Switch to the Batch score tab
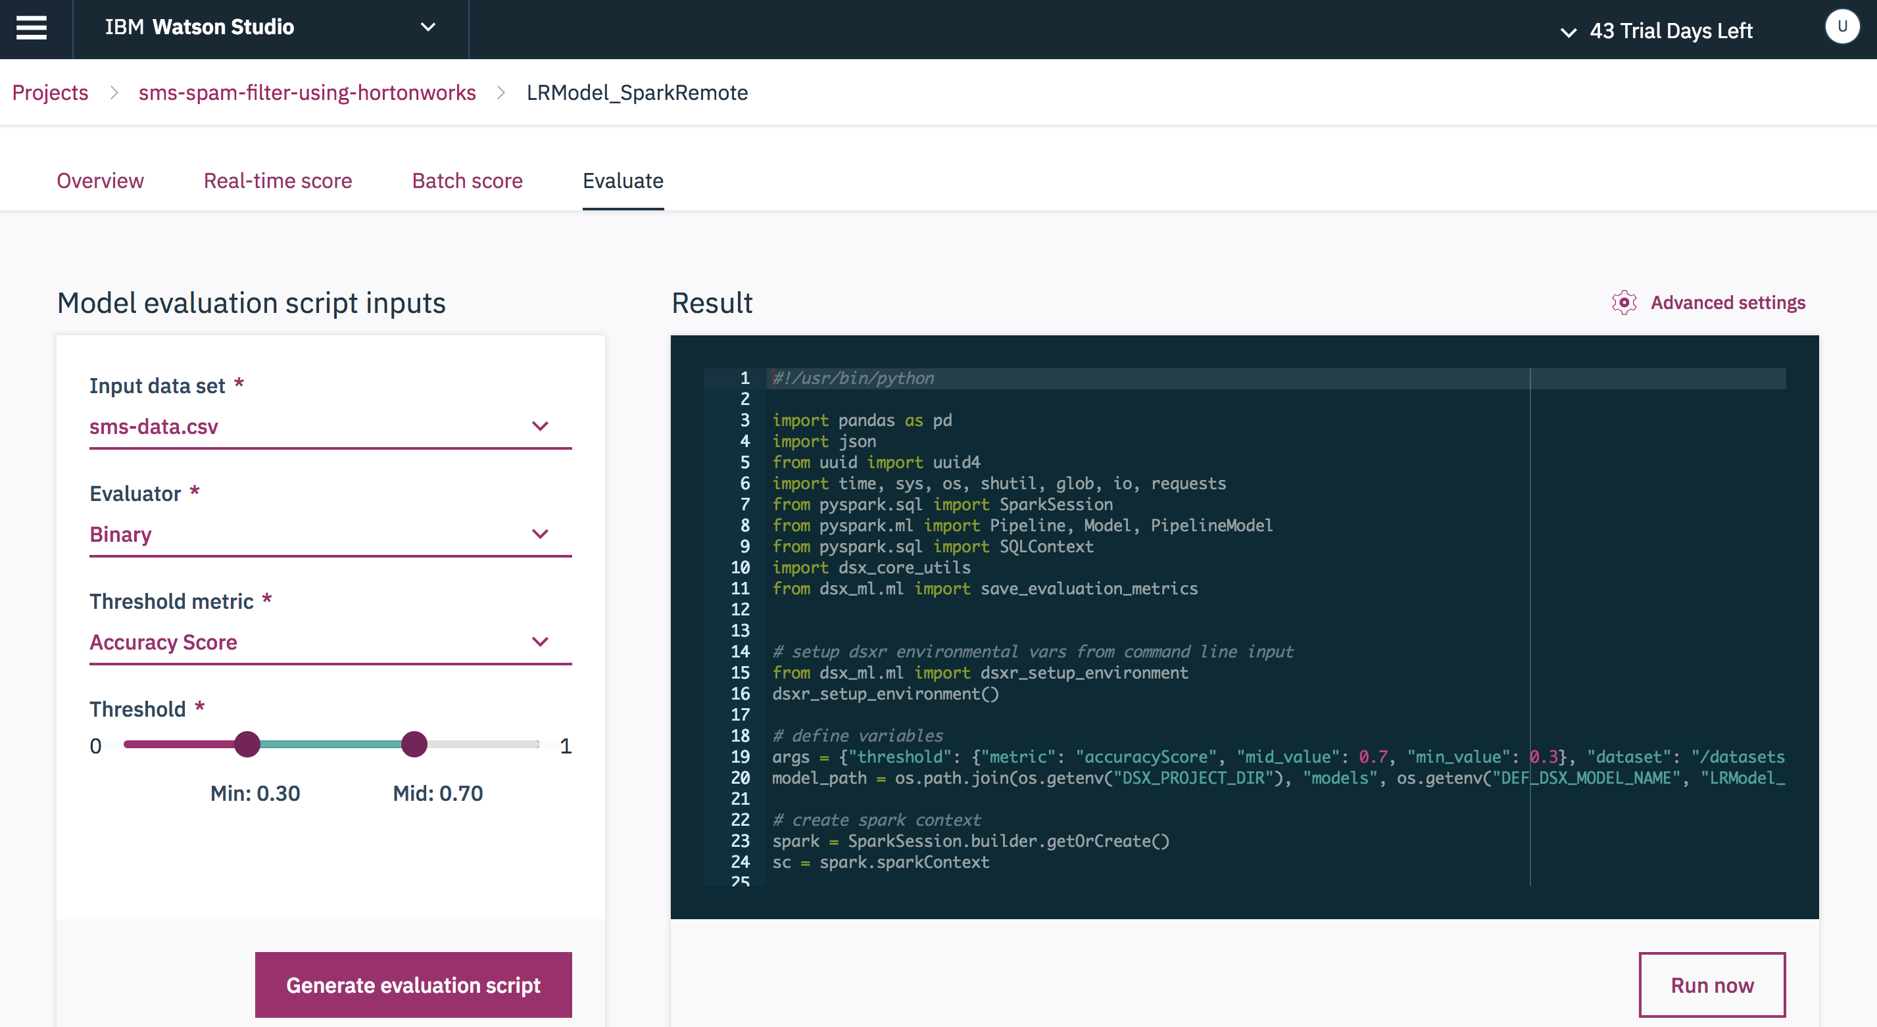Image resolution: width=1877 pixels, height=1027 pixels. click(x=467, y=181)
